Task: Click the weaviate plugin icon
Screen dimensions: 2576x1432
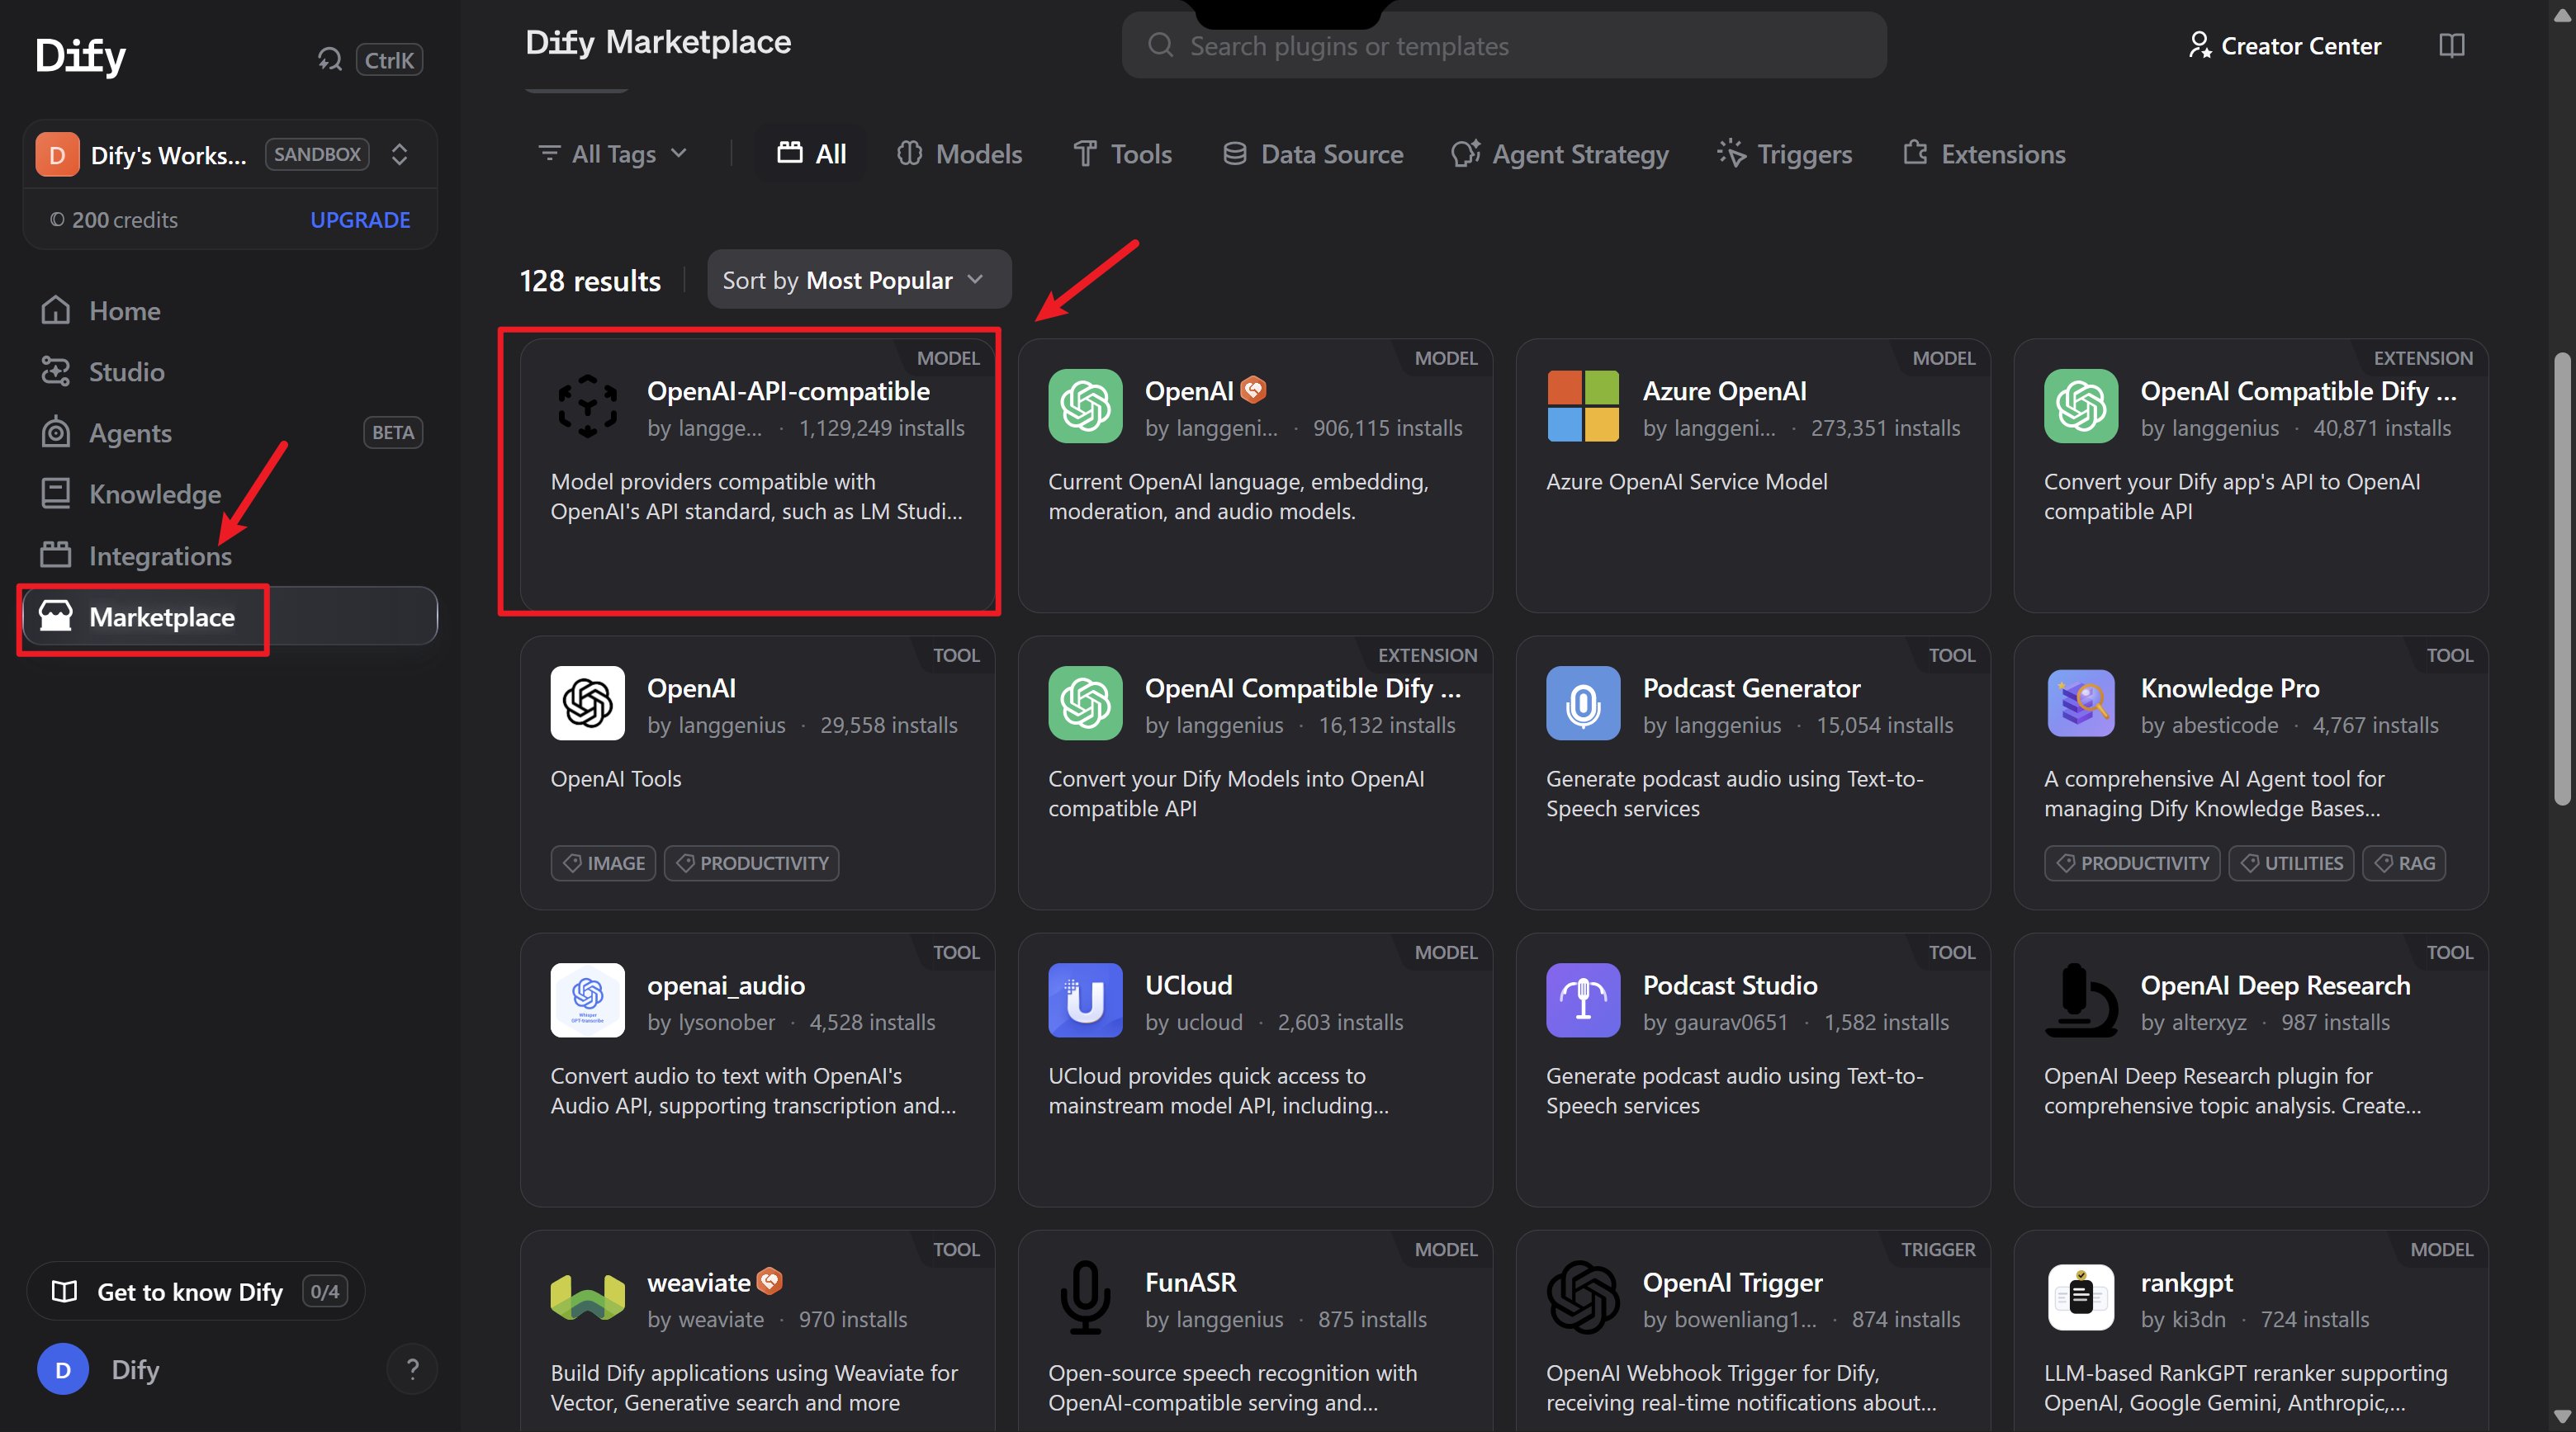Action: coord(588,1297)
